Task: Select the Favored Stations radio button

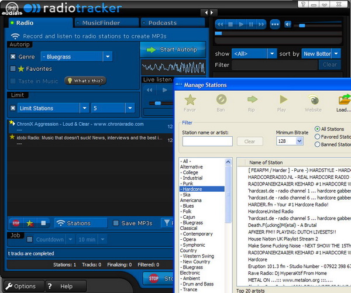Action: pyautogui.click(x=317, y=136)
